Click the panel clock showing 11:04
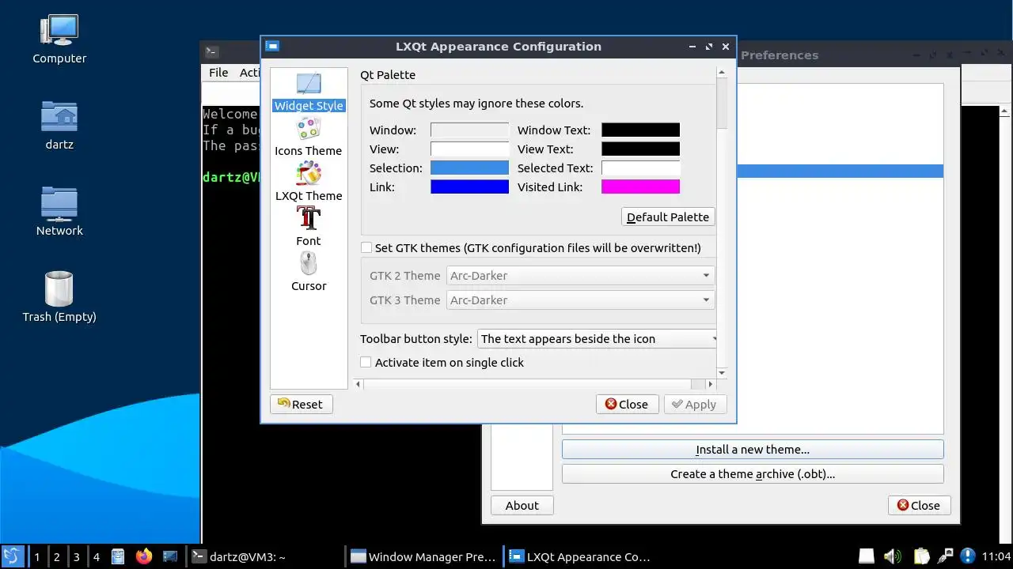 (x=996, y=556)
